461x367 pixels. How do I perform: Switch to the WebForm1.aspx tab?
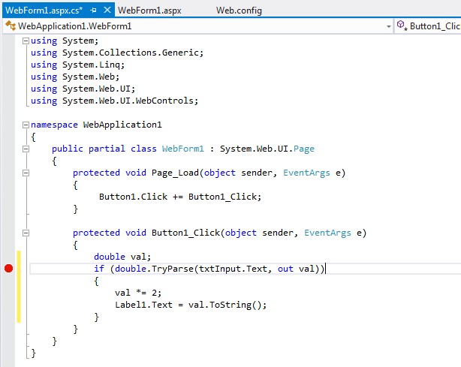(x=149, y=11)
